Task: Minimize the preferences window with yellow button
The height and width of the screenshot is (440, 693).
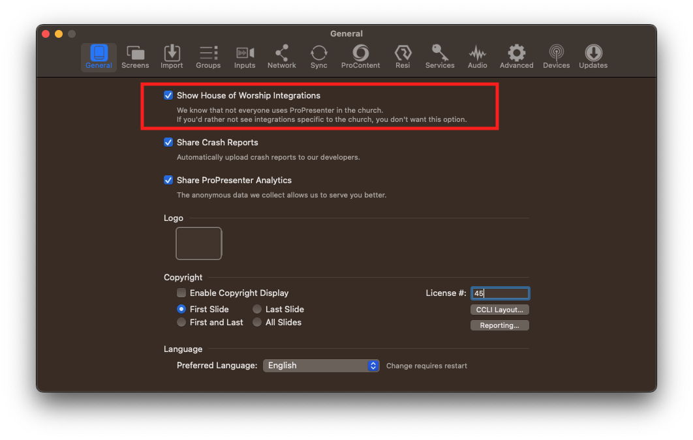Action: [59, 34]
